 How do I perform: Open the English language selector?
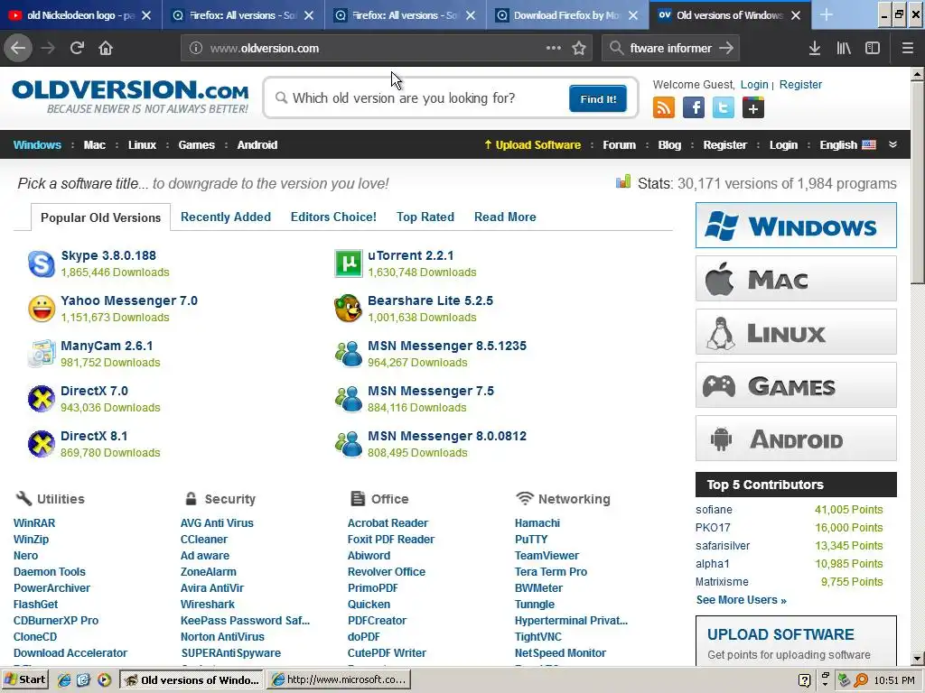point(847,145)
